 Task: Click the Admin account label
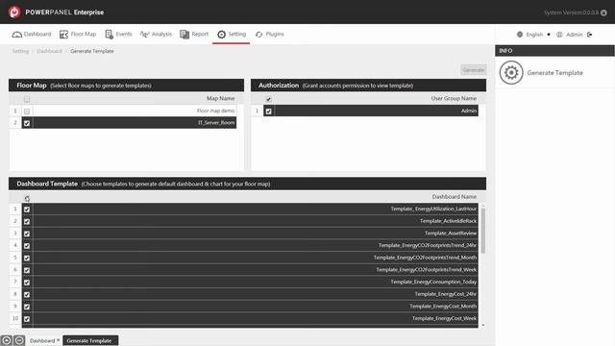coord(574,35)
